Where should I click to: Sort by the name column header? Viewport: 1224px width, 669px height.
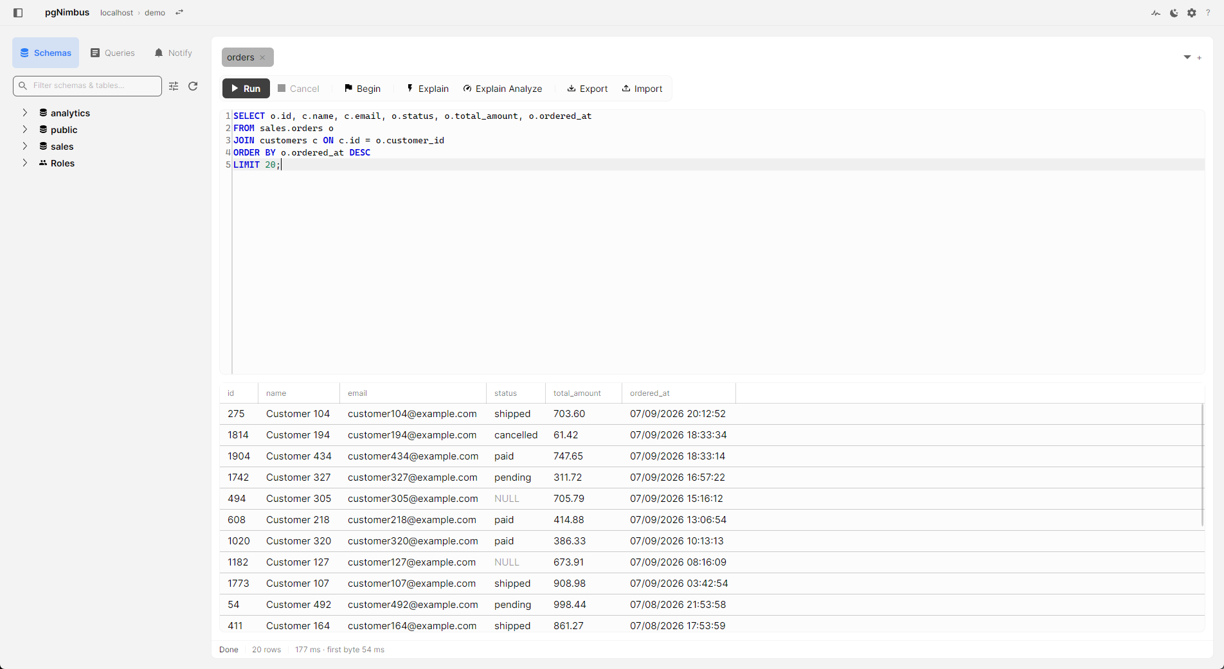(299, 393)
